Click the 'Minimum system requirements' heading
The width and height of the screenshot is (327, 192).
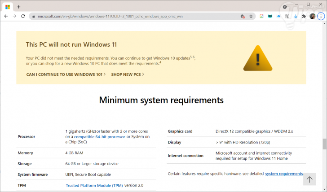pyautogui.click(x=161, y=100)
